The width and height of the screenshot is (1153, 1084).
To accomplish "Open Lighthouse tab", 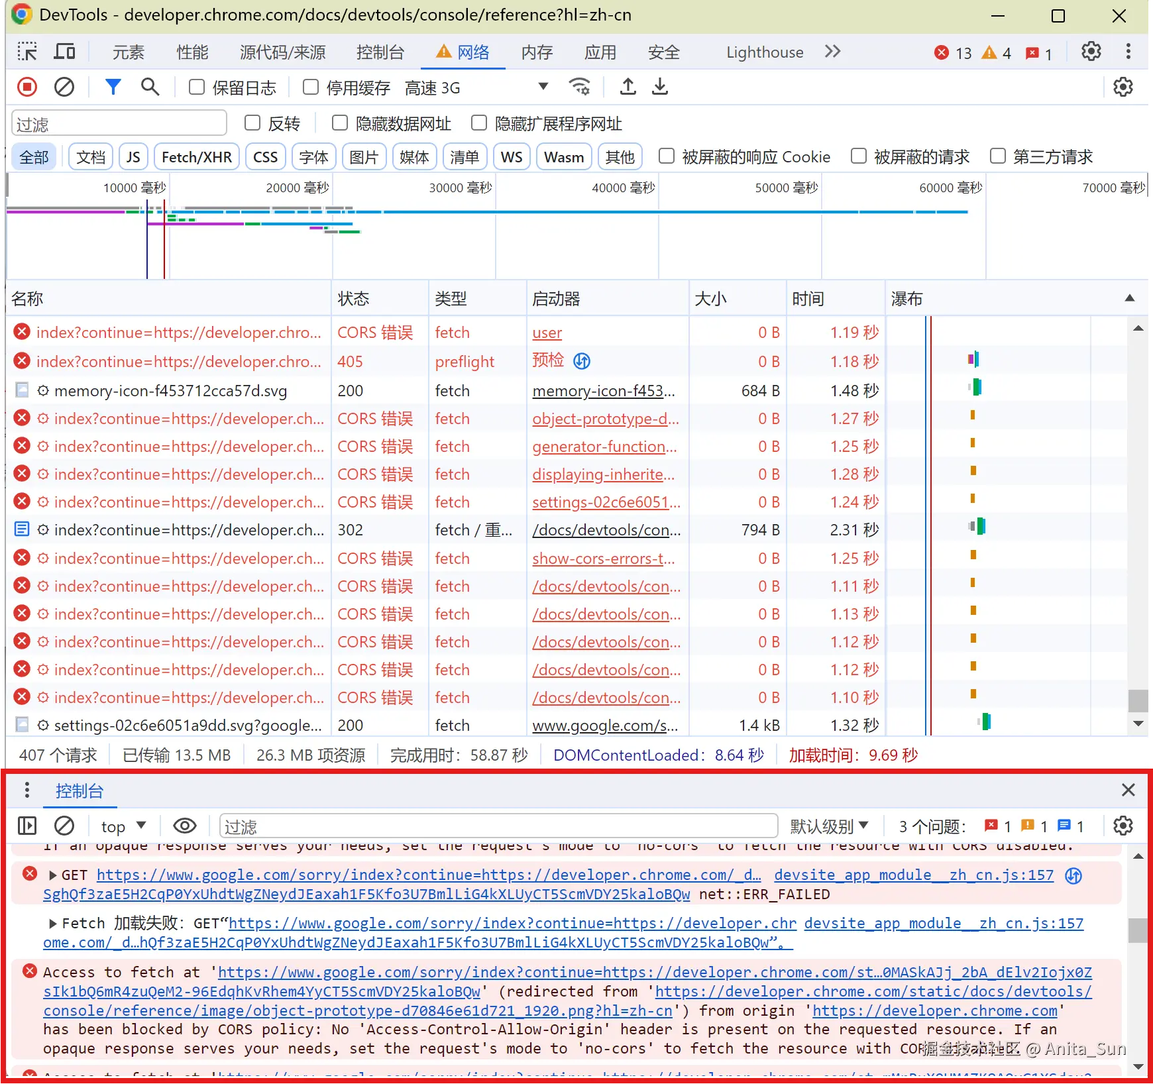I will 765,52.
